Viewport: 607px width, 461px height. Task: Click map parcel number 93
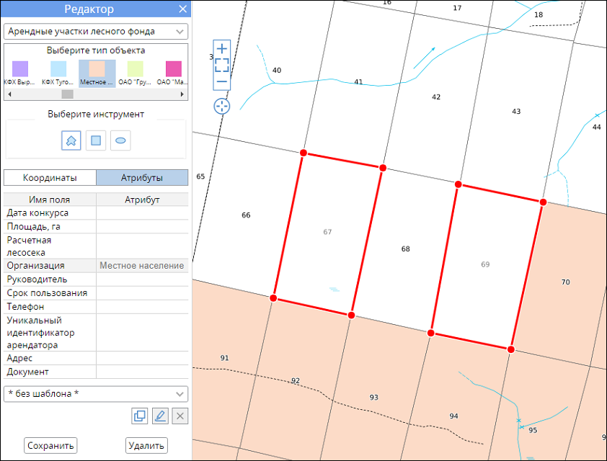coord(373,397)
